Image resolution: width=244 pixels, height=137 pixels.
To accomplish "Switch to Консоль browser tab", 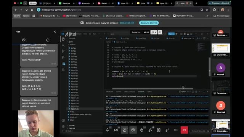I will click(85, 3).
